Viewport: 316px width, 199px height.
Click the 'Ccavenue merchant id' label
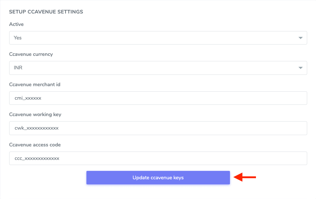(34, 84)
